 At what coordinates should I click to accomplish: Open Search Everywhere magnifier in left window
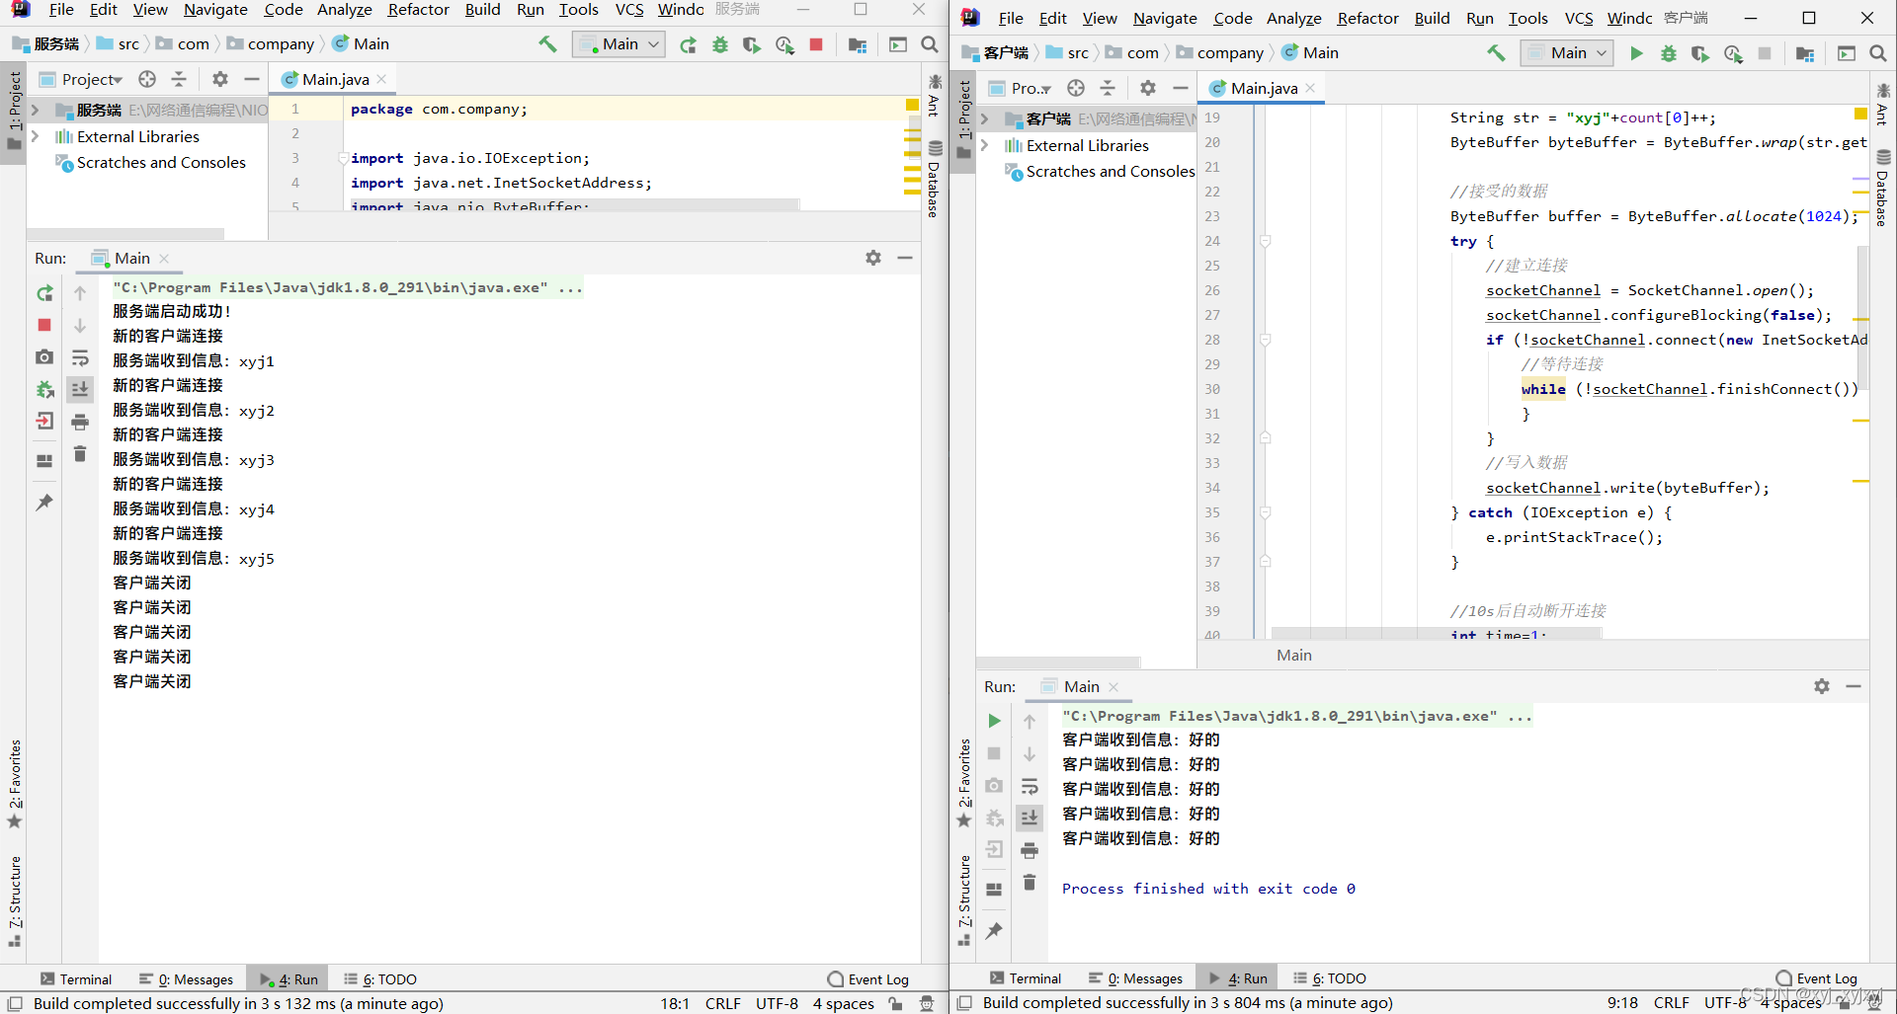click(930, 44)
